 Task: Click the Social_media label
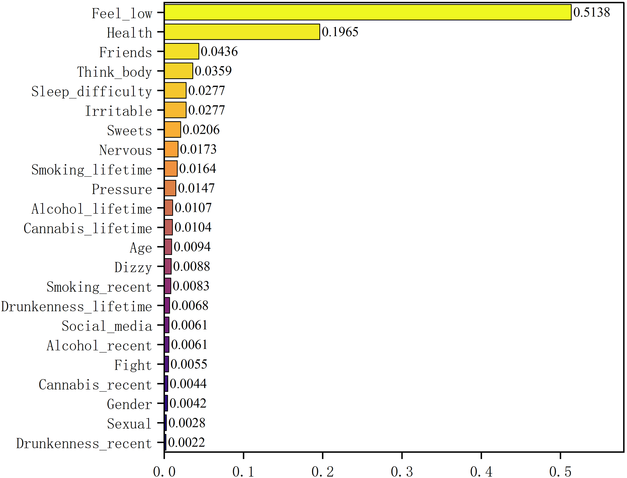pyautogui.click(x=107, y=326)
